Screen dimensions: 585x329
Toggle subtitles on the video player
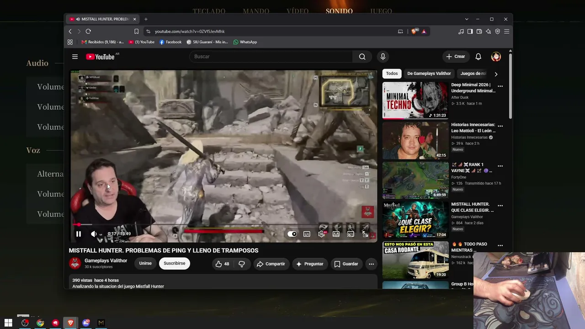(307, 234)
